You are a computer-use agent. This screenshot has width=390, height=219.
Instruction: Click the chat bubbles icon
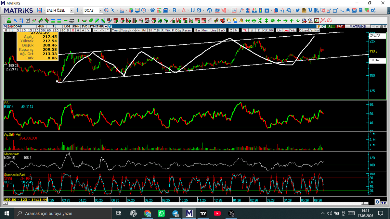point(367,10)
